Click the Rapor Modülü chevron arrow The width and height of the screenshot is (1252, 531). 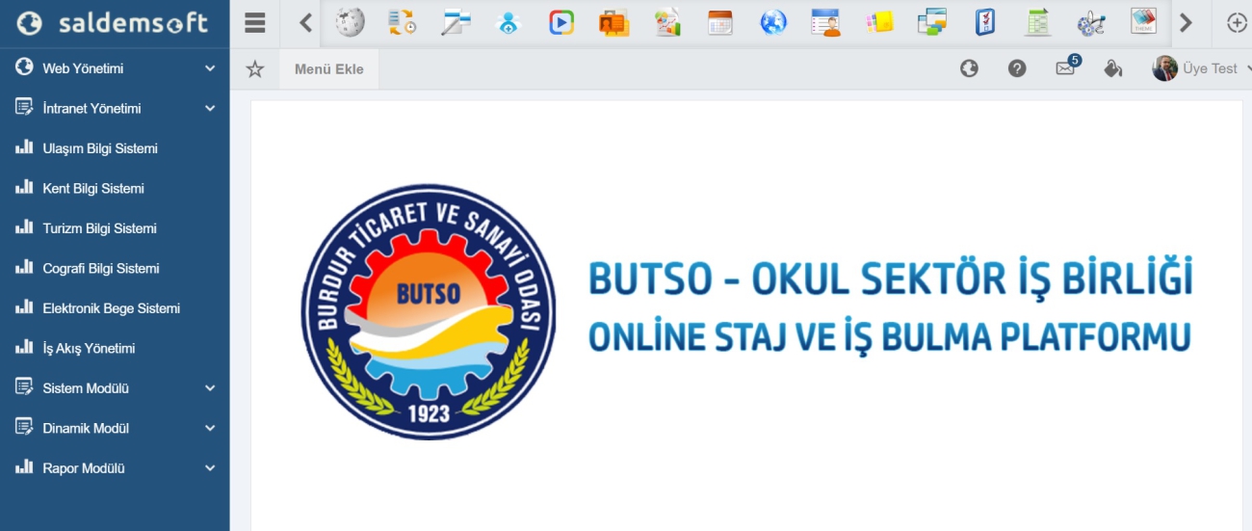[210, 468]
